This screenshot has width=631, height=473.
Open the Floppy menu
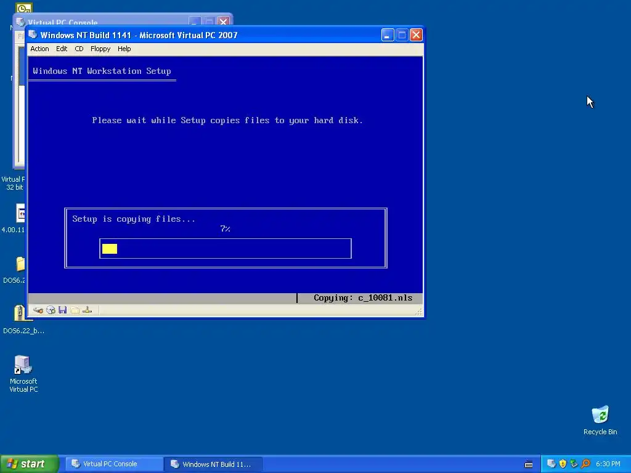pos(100,49)
